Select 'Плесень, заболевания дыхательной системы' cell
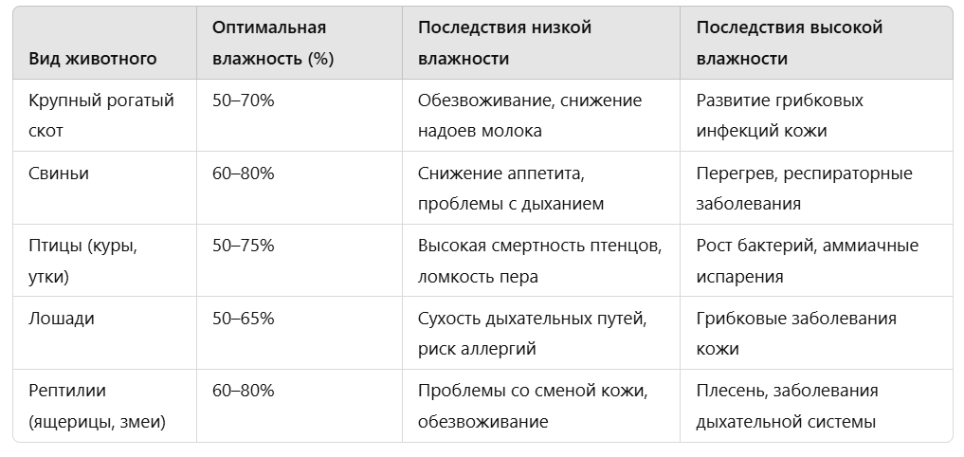Screen dimensions: 964x457 787,406
